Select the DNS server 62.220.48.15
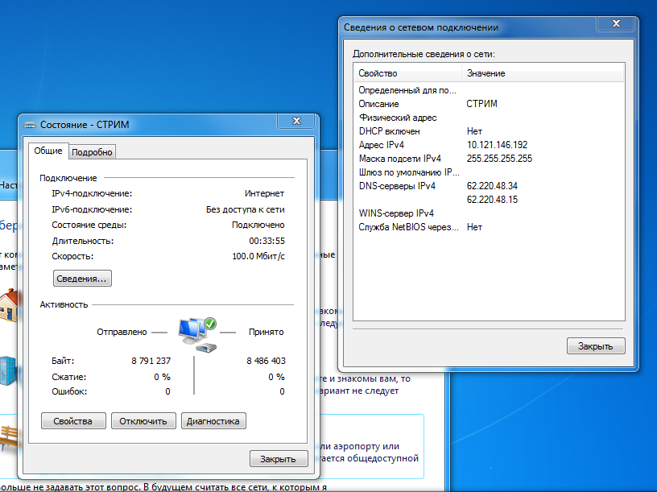This screenshot has height=492, width=657. click(x=492, y=200)
